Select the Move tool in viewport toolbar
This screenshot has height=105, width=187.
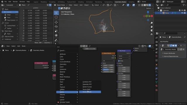56,22
